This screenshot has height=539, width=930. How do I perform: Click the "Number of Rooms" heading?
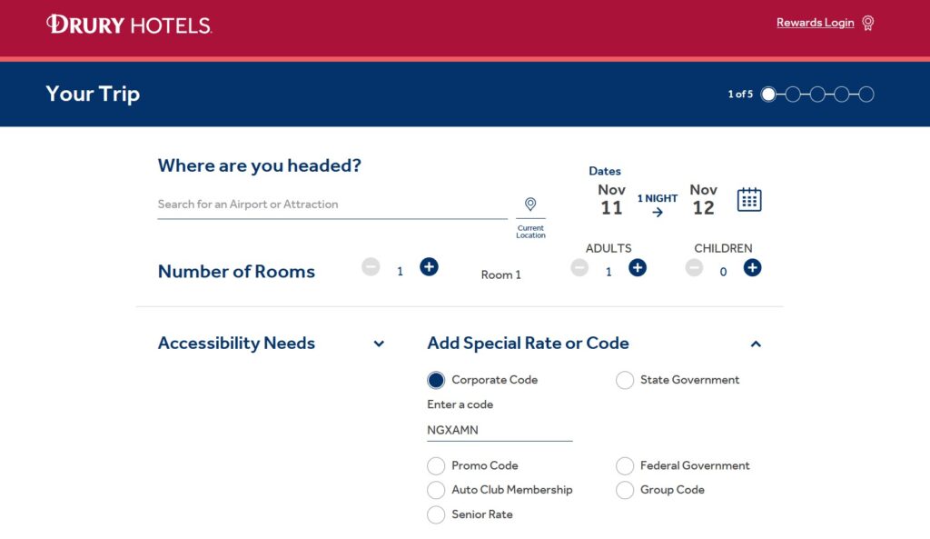click(236, 271)
